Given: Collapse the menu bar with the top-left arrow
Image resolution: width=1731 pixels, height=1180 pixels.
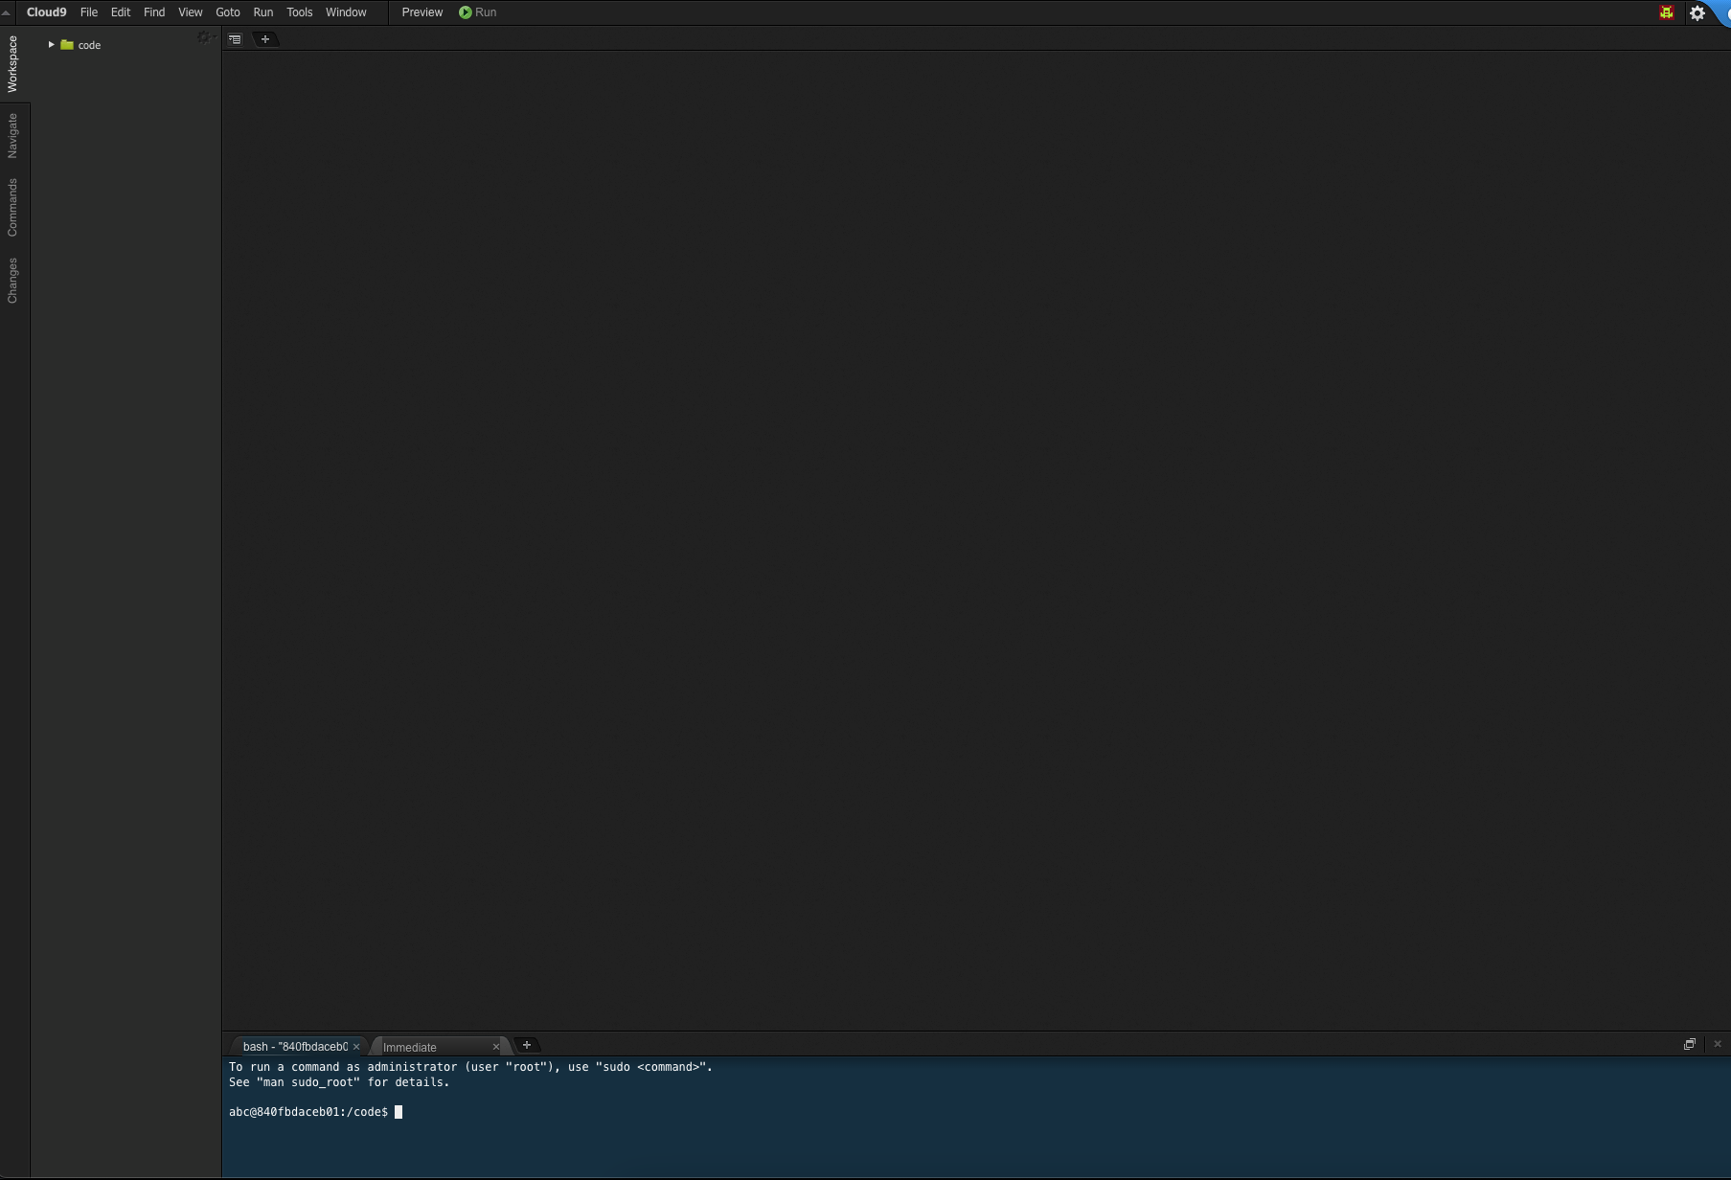Looking at the screenshot, I should [6, 12].
